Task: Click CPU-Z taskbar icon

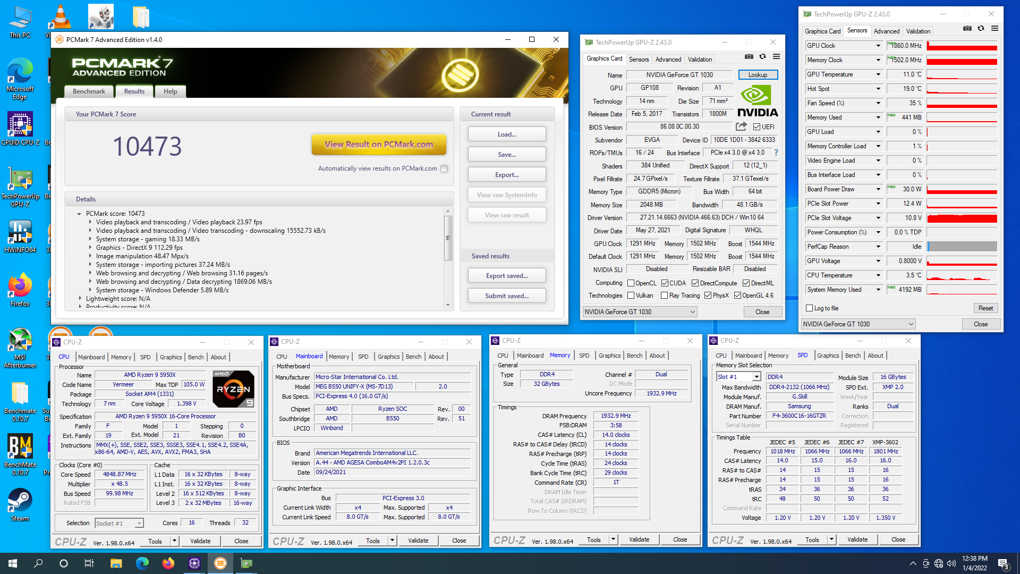Action: (x=194, y=563)
